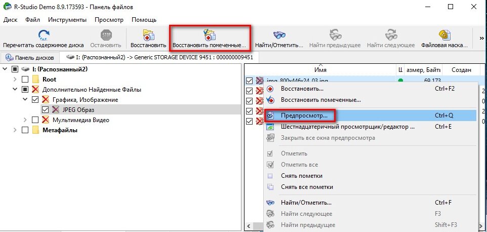The image size is (487, 232).
Task: Click the JPEG Образ crossed icon
Action: 56,109
